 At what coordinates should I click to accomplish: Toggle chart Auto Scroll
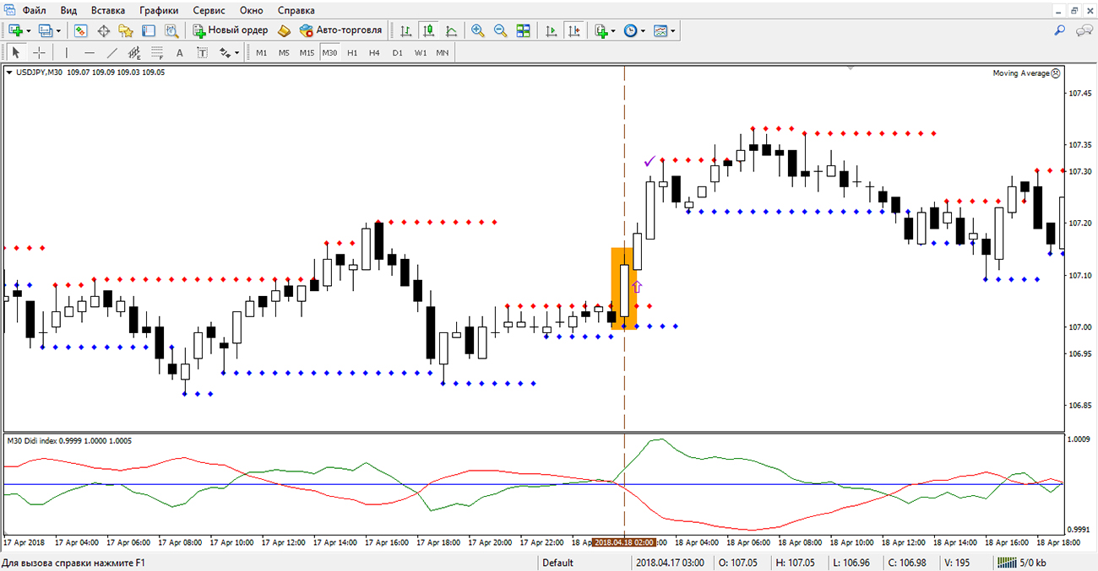click(x=552, y=30)
